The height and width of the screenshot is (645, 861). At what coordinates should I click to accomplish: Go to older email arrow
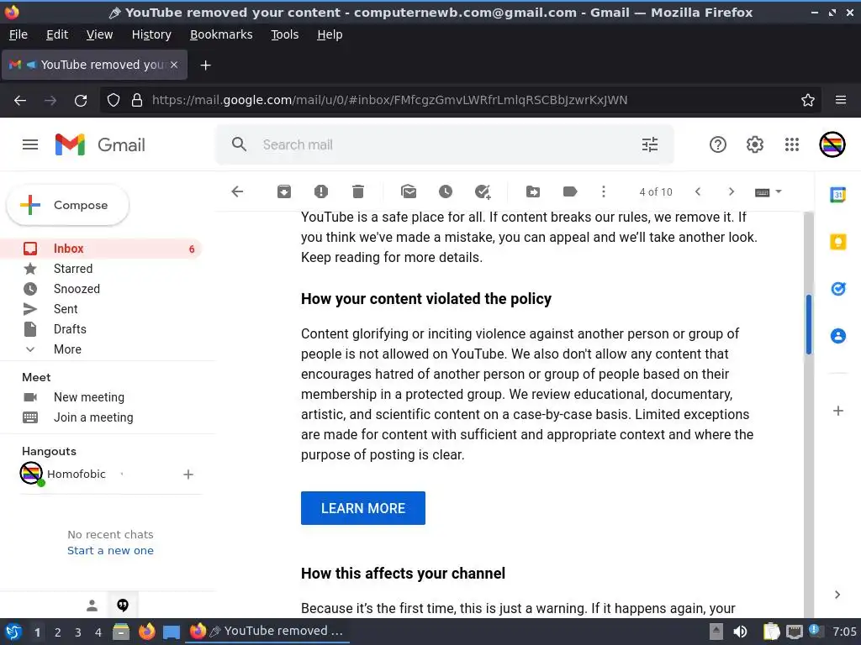[x=731, y=191]
